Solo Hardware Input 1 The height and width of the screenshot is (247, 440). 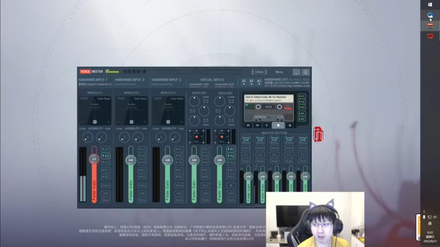[x=106, y=193]
